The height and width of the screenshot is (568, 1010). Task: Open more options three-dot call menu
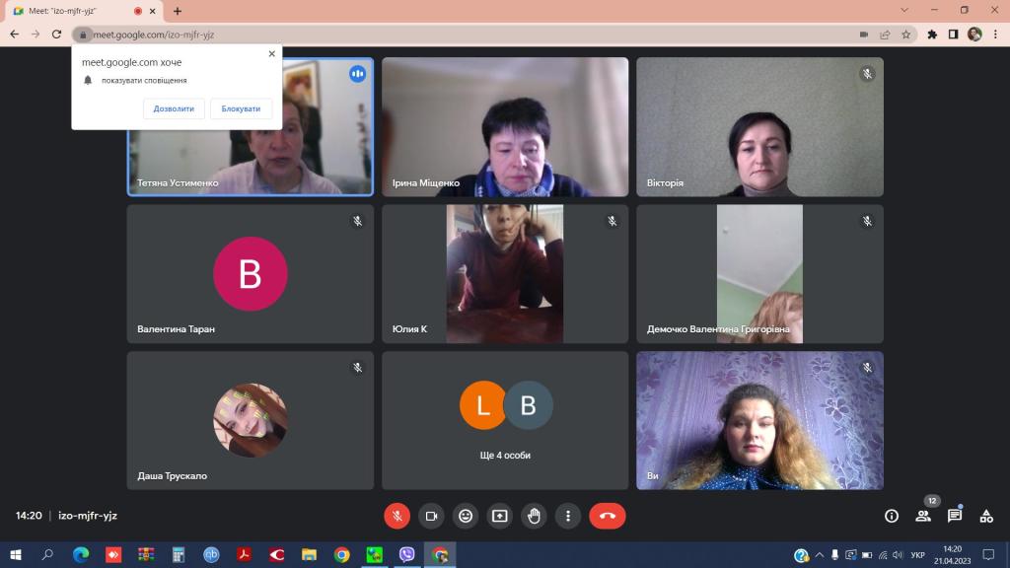click(567, 516)
